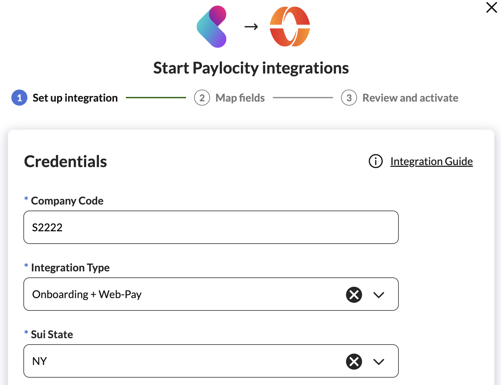Click the Integration Guide info icon
The height and width of the screenshot is (385, 501).
[375, 161]
